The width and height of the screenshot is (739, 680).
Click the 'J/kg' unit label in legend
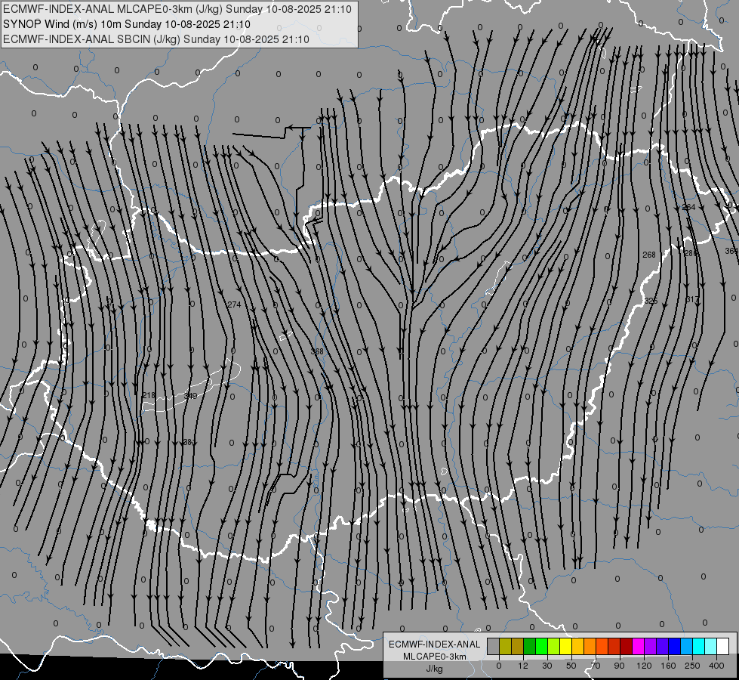[x=435, y=669]
